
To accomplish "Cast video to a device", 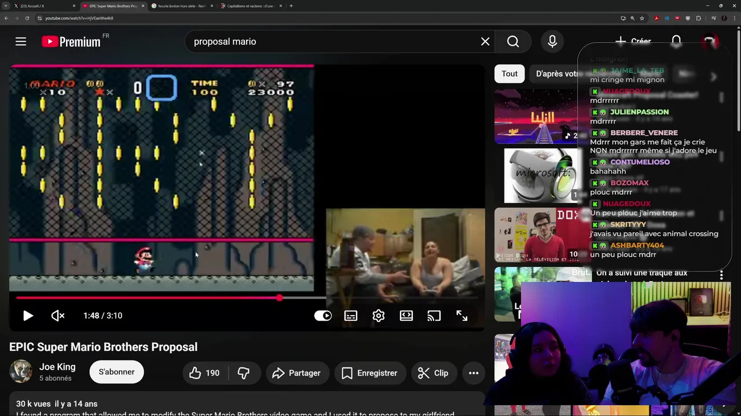I will pyautogui.click(x=434, y=315).
